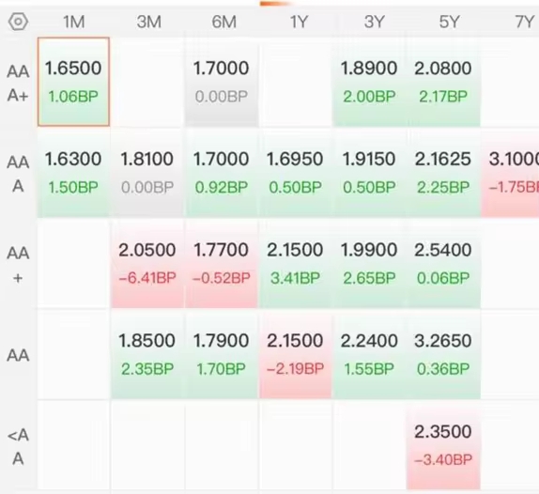Open AA+ 3M cell with -6.41BP
The height and width of the screenshot is (494, 539).
pyautogui.click(x=147, y=264)
